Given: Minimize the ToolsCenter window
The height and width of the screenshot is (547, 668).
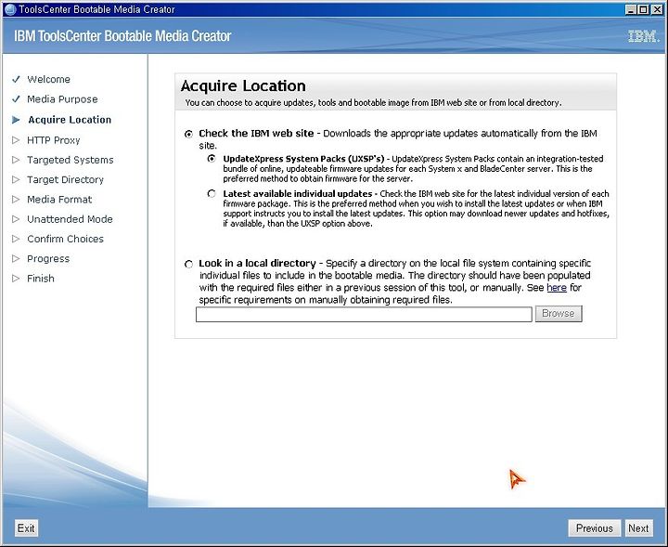Looking at the screenshot, I should pyautogui.click(x=632, y=9).
